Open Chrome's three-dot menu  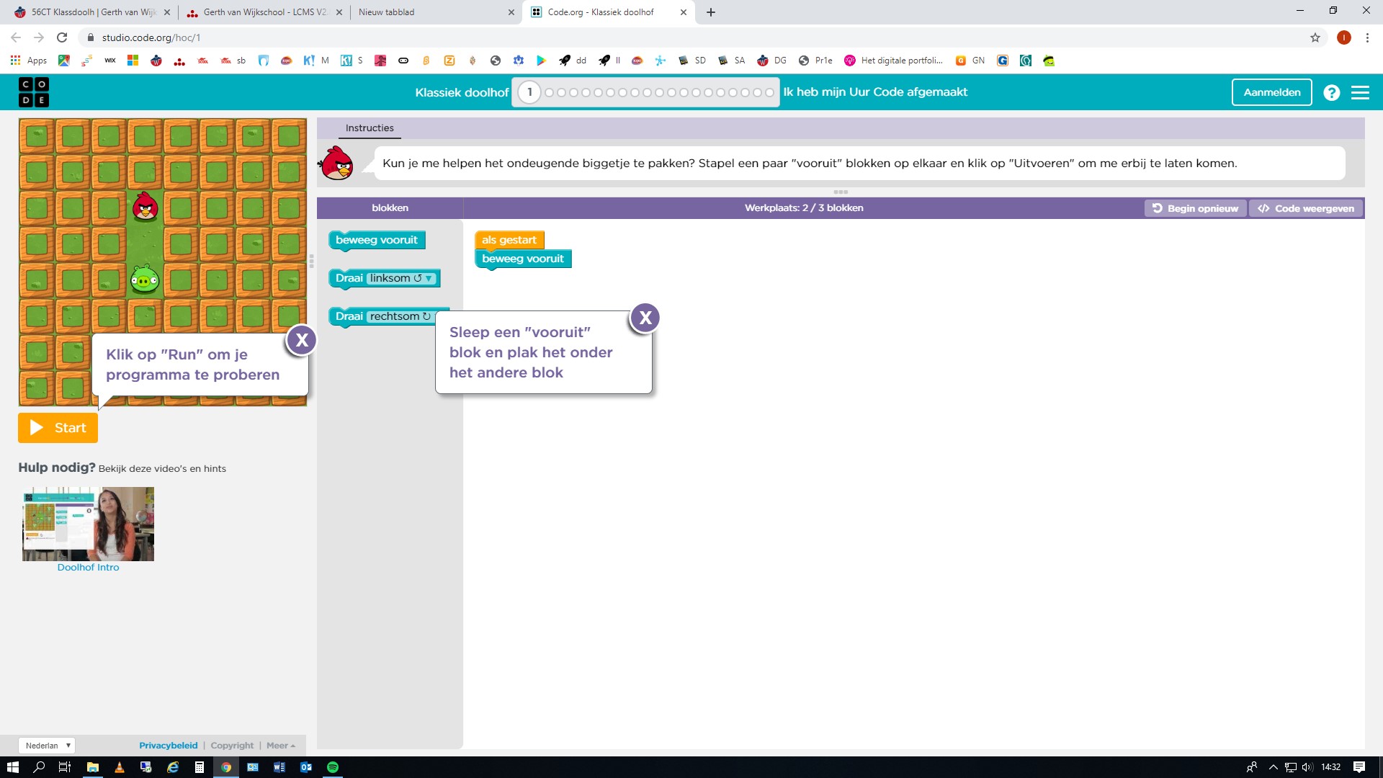point(1367,37)
